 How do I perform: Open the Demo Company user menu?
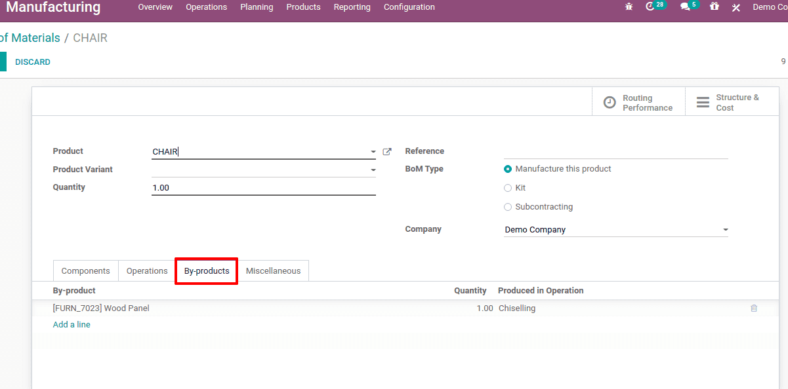(769, 7)
